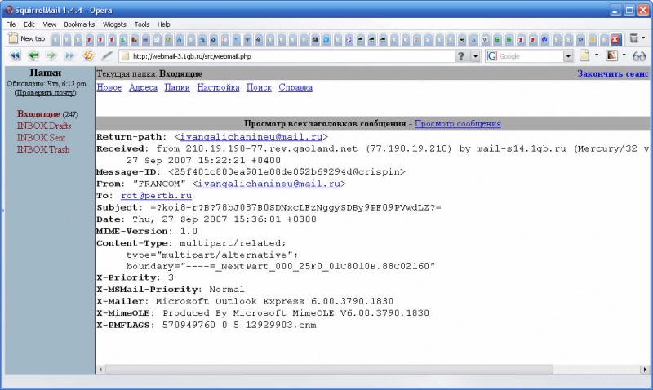Open the show images dropdown arrow

[624, 56]
